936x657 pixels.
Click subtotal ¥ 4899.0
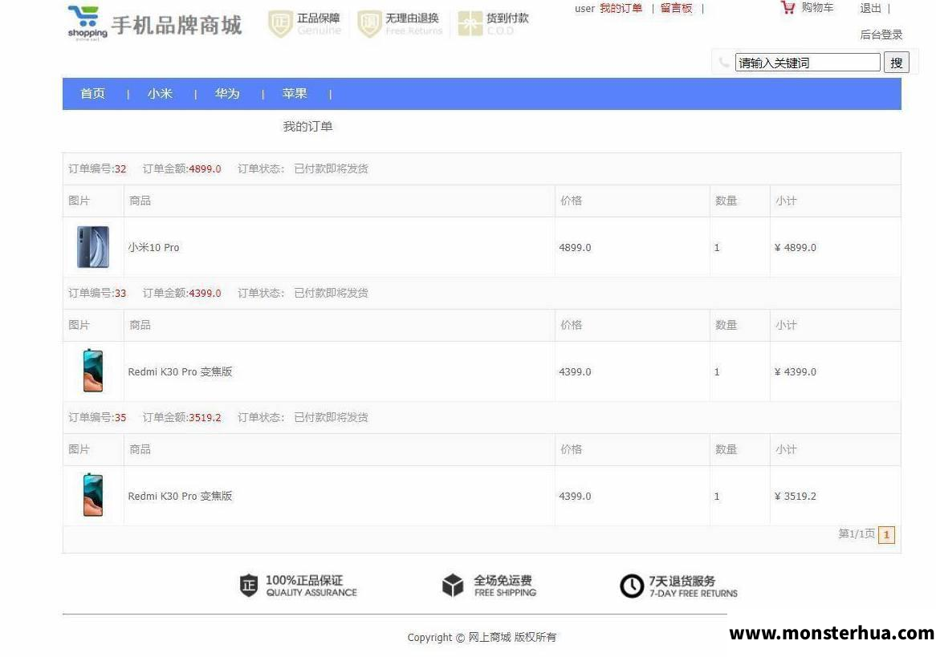tap(796, 248)
